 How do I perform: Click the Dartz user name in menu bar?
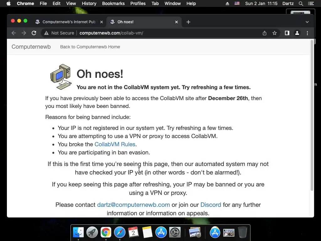pyautogui.click(x=288, y=3)
